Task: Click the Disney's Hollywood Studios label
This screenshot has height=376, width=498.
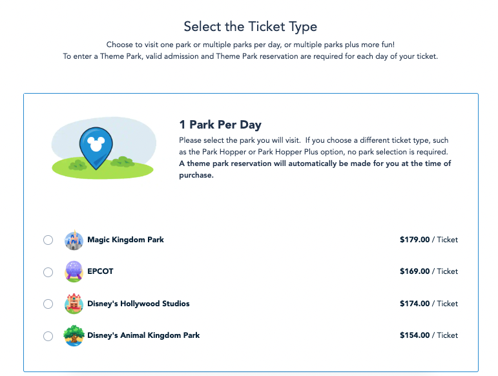Action: (138, 304)
